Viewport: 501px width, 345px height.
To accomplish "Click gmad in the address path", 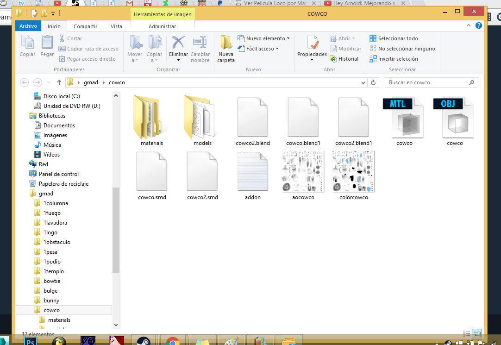I will pyautogui.click(x=91, y=82).
